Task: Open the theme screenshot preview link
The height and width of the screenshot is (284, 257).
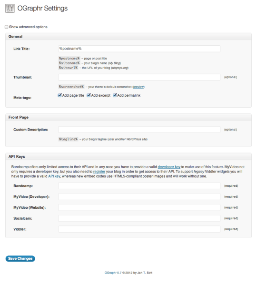Action: click(138, 87)
